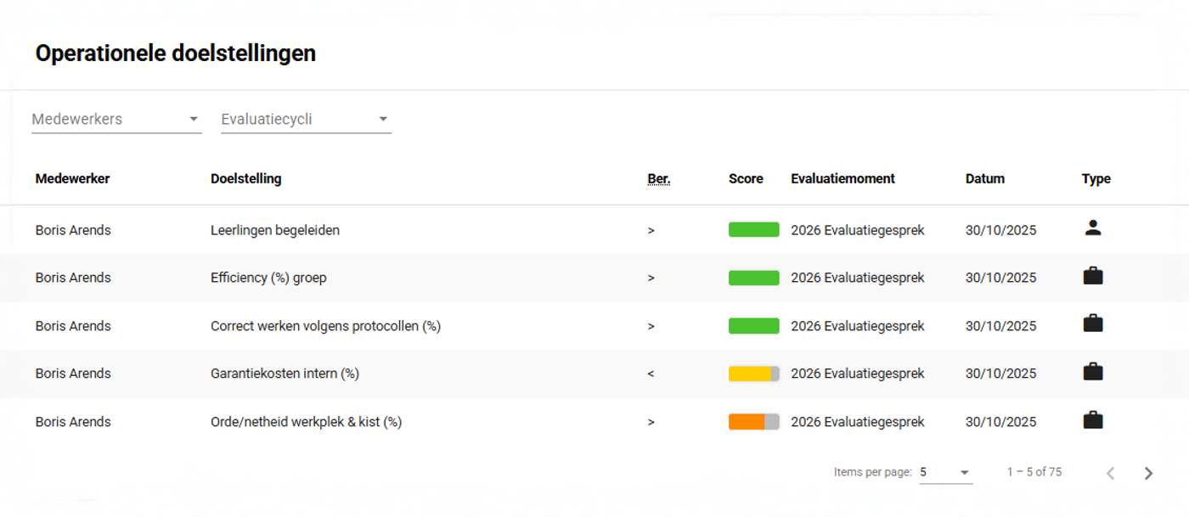Viewport: 1189px width, 517px height.
Task: Click the Ber. column header
Action: 658,179
